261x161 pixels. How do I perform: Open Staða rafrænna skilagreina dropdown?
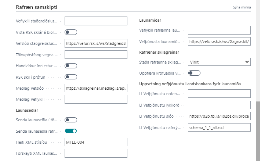(x=219, y=62)
